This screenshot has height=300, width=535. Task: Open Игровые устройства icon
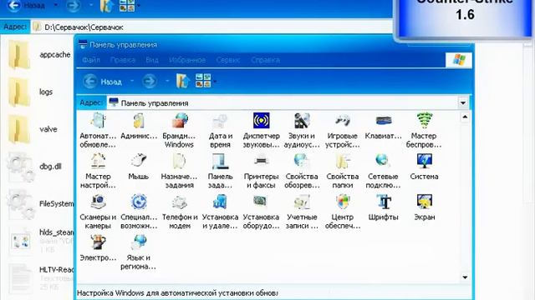coord(343,131)
